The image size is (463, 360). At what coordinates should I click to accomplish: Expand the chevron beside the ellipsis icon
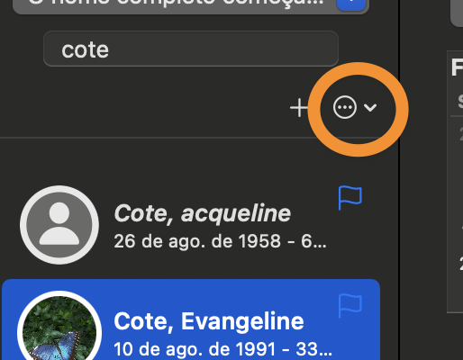[x=370, y=107]
